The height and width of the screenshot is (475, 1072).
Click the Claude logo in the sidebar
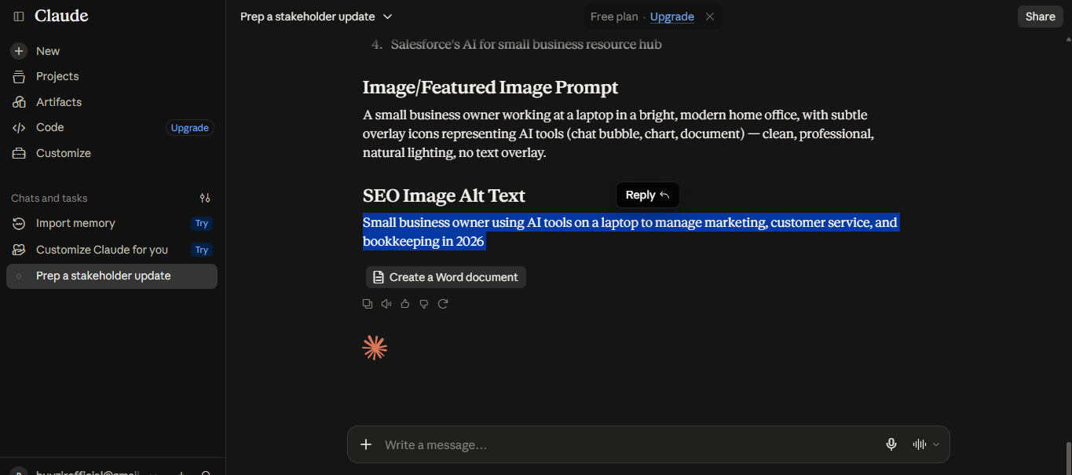(61, 16)
